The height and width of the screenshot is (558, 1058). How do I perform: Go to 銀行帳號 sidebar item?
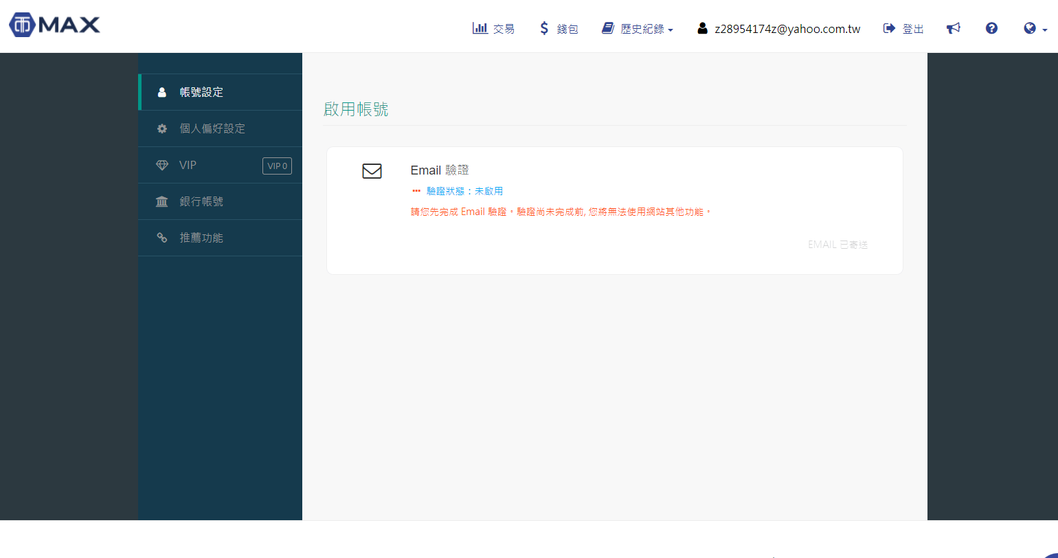click(x=201, y=201)
